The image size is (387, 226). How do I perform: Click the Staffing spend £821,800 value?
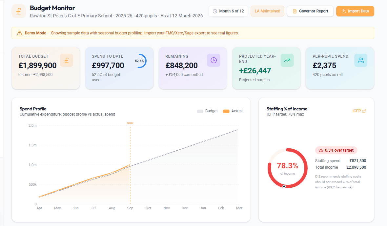pos(357,161)
